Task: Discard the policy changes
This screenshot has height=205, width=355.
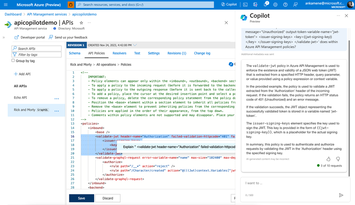Action: tap(108, 198)
